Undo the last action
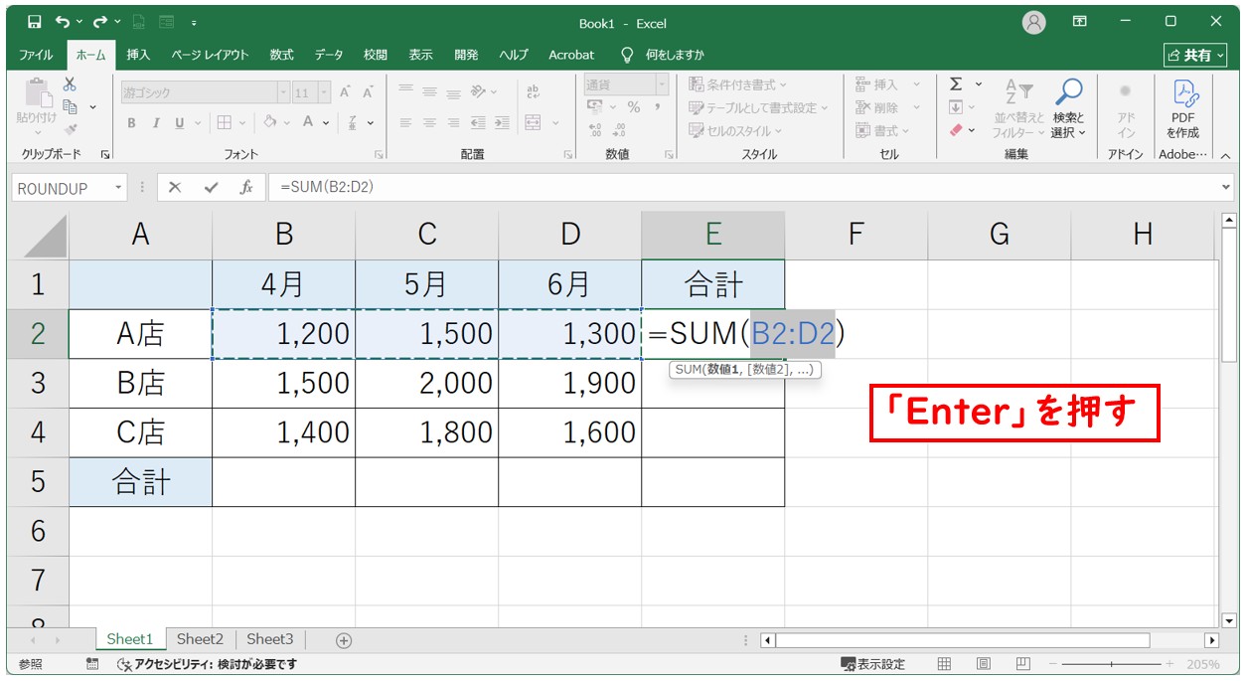The height and width of the screenshot is (681, 1246). coord(64,22)
